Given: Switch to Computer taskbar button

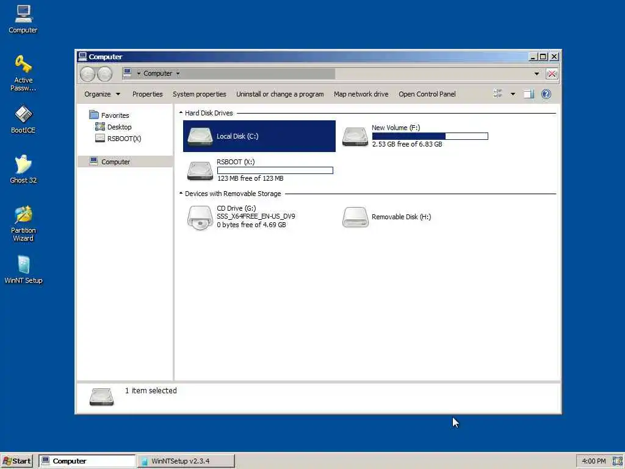Looking at the screenshot, I should (87, 461).
